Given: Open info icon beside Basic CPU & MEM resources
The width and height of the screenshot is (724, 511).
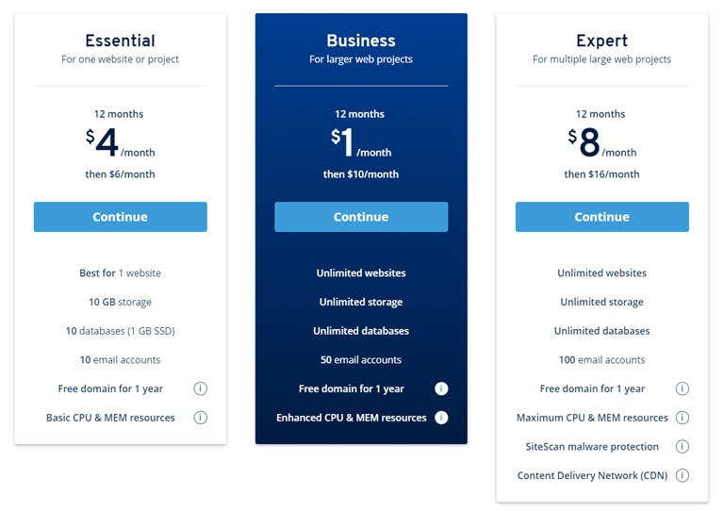Looking at the screenshot, I should 201,418.
